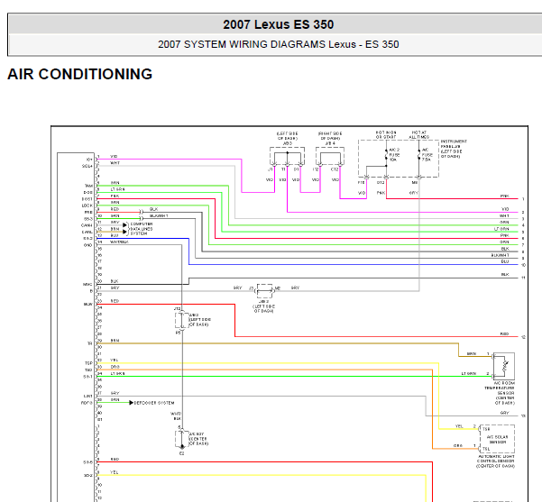Click the LOCK pin label
Image resolution: width=542 pixels, height=502 pixels.
point(87,205)
